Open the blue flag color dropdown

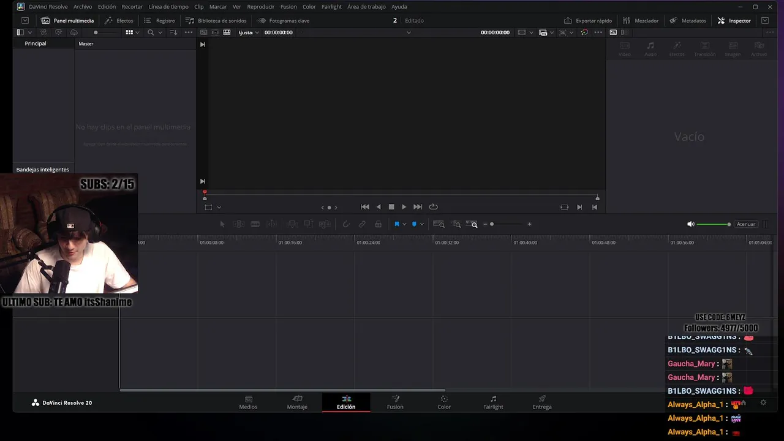click(404, 224)
